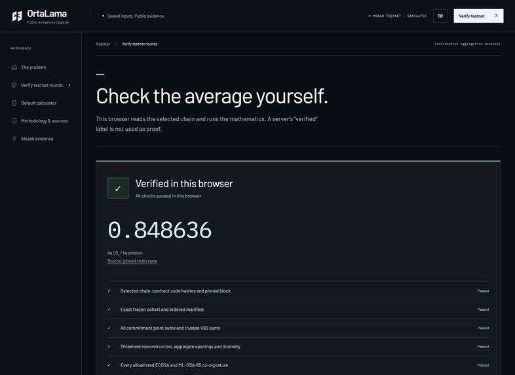Click Threshold reconstruction, aggregate openings text
515x375 pixels.
click(x=180, y=346)
